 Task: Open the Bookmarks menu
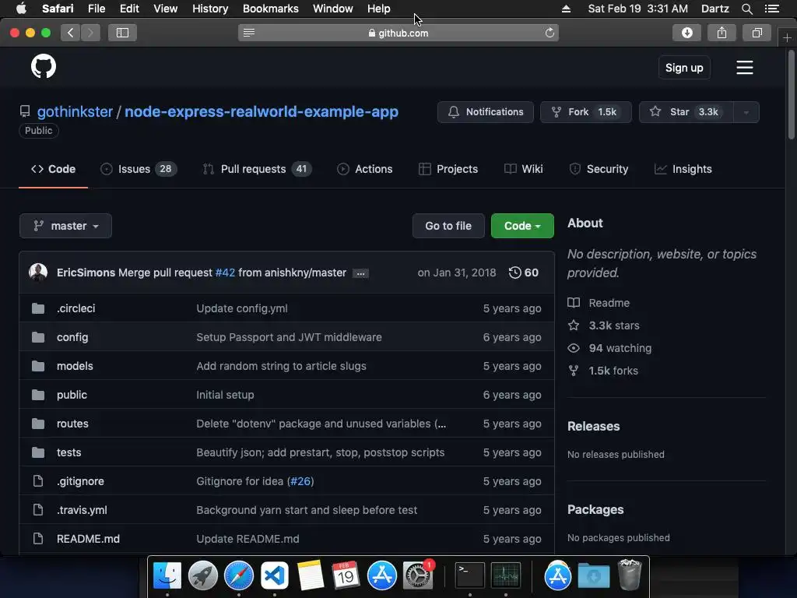coord(270,9)
